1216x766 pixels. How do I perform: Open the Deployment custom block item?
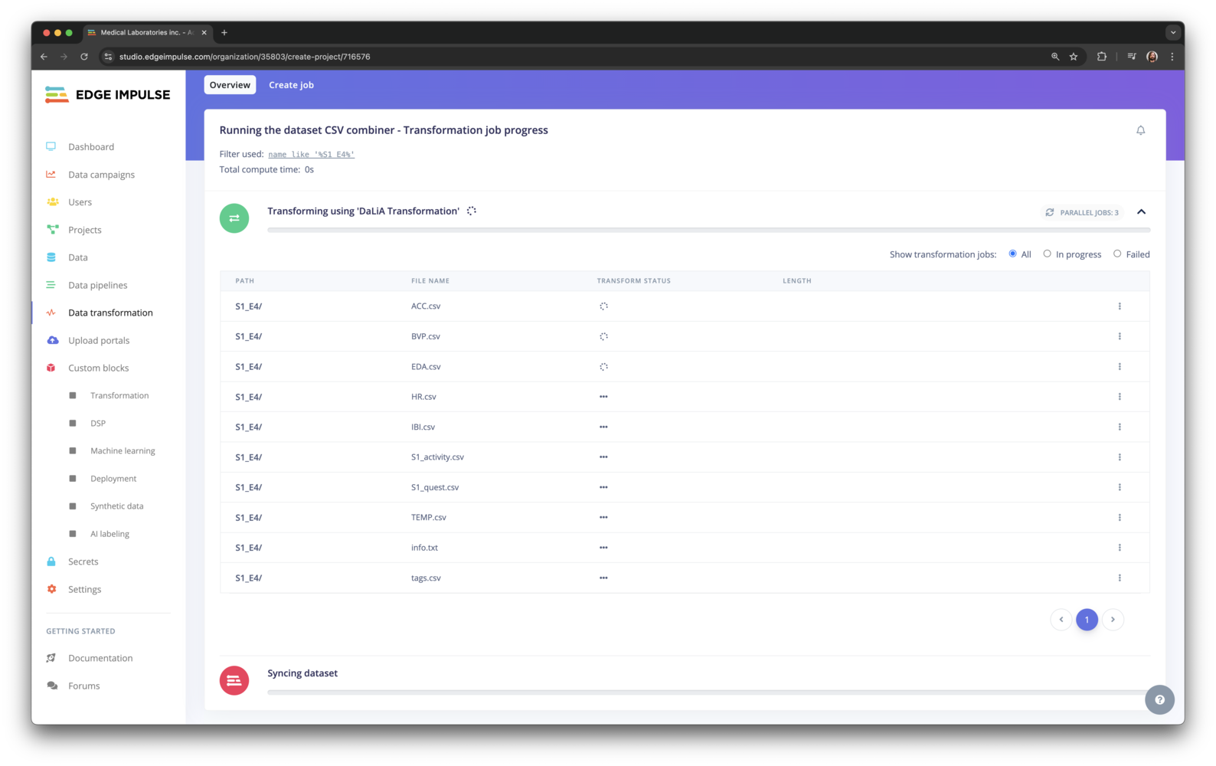coord(113,478)
